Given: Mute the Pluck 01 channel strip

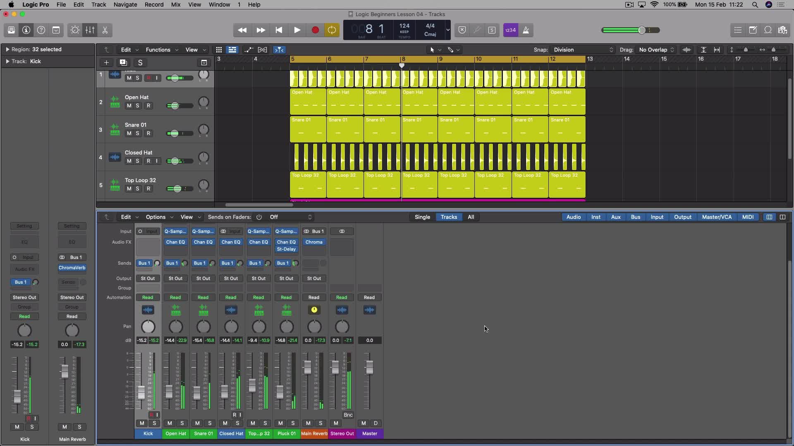Looking at the screenshot, I should [x=281, y=423].
